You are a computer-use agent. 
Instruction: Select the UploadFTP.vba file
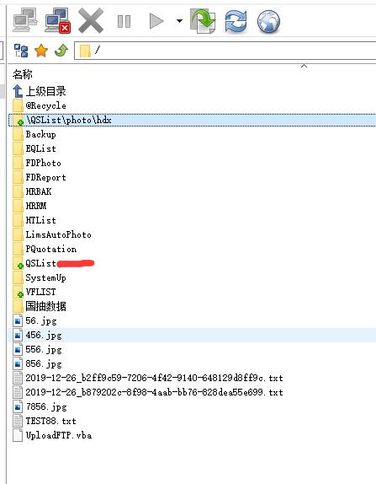point(59,435)
